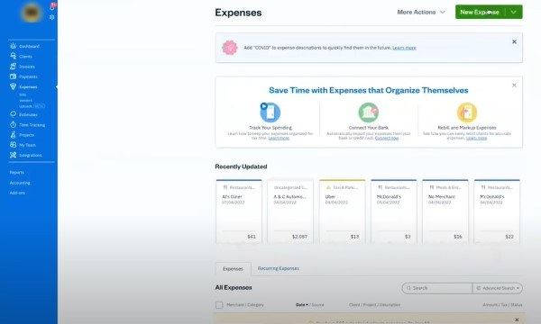
Task: Open the Projects flask icon
Action: click(14, 135)
